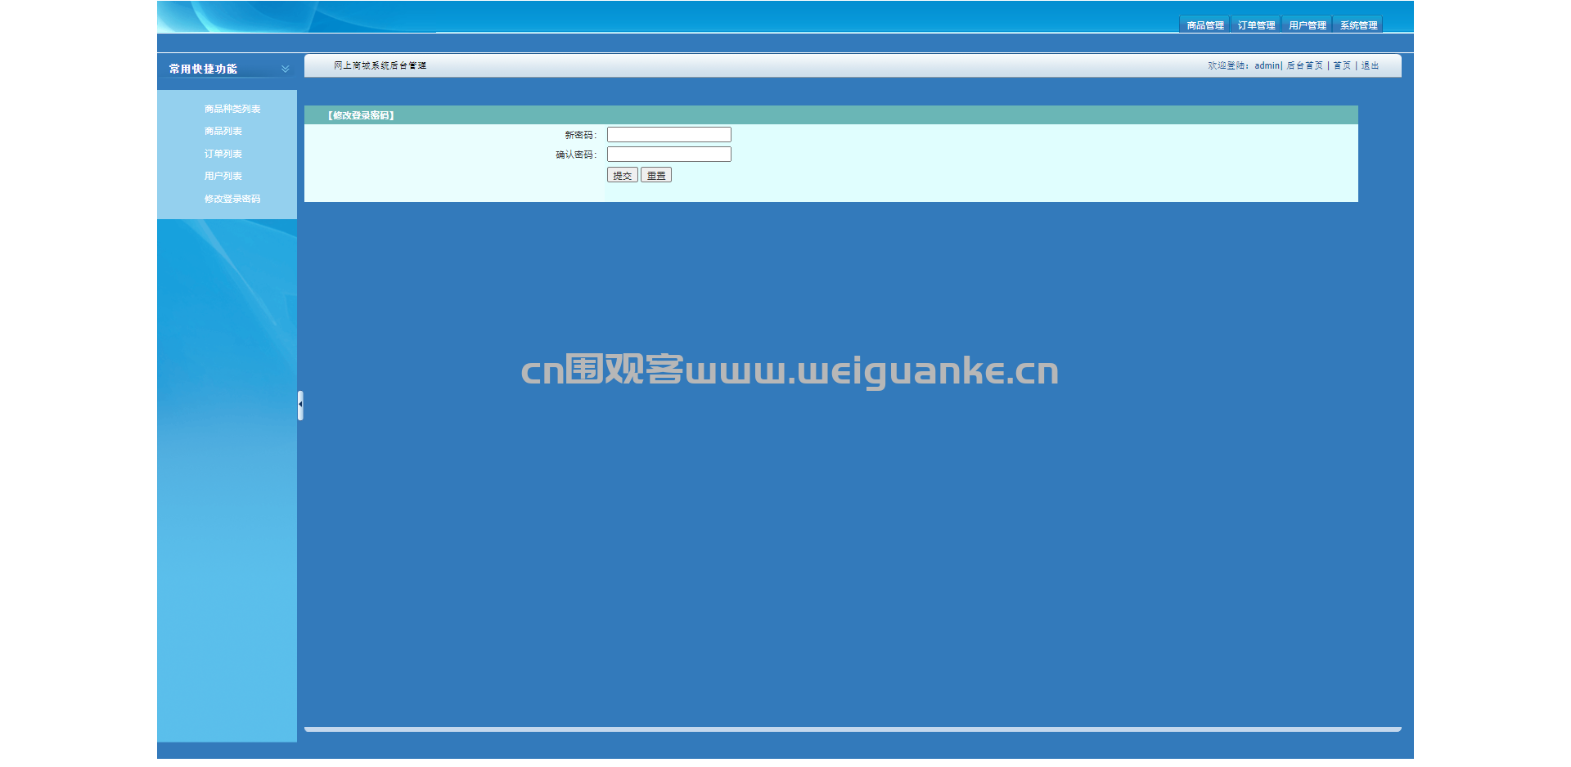Reset the form with 重置 button

(x=655, y=175)
